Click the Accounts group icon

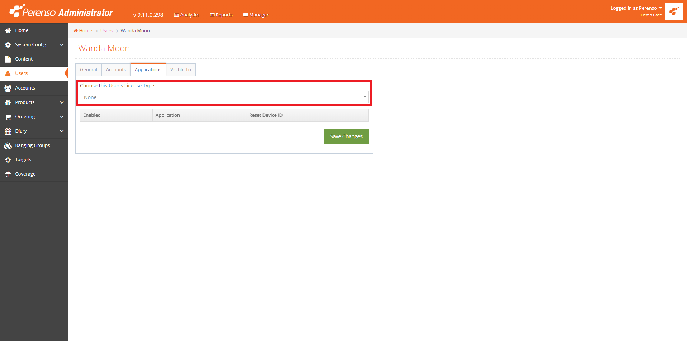[x=8, y=88]
